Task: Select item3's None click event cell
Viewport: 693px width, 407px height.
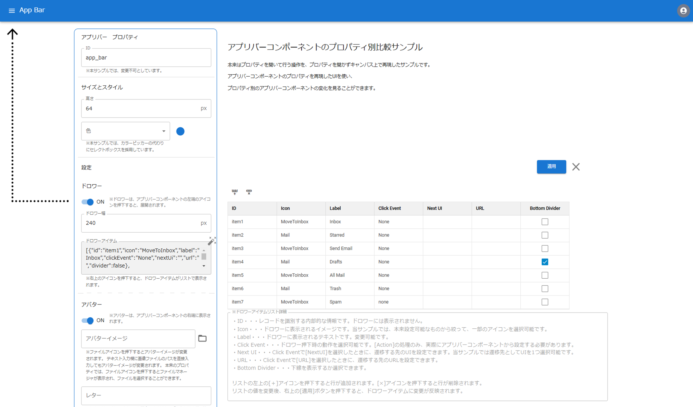Action: tap(398, 248)
